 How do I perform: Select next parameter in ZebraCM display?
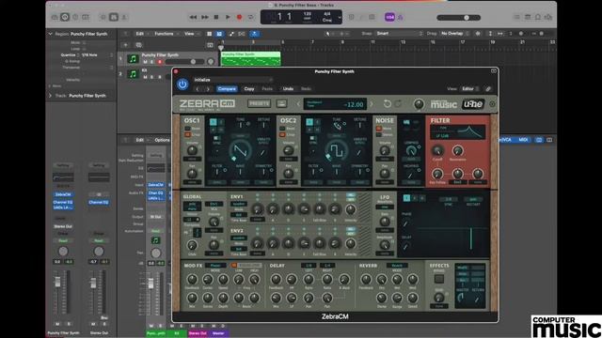coord(371,104)
